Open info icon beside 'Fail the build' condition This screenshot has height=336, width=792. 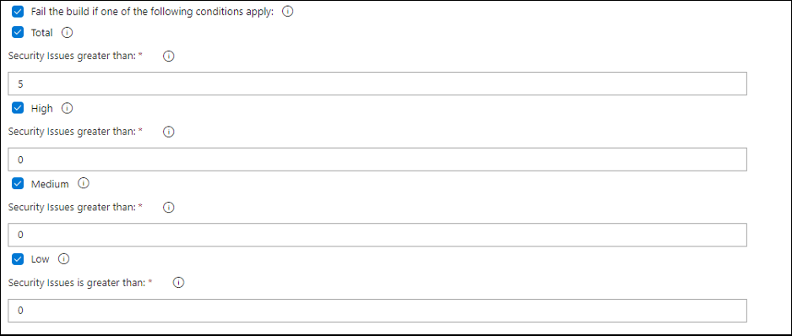287,12
